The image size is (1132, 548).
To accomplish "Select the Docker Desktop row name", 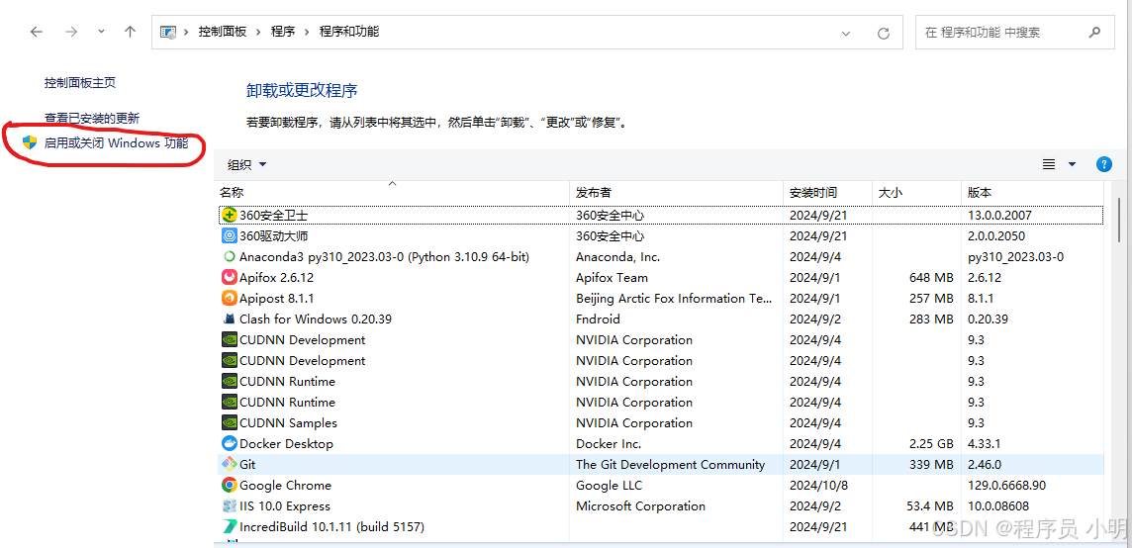I will click(287, 444).
